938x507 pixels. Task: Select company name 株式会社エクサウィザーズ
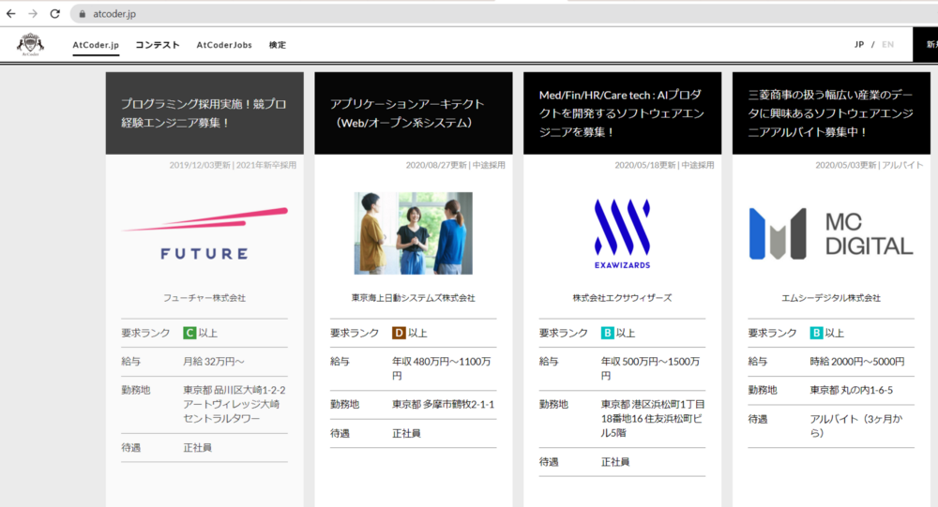(622, 298)
